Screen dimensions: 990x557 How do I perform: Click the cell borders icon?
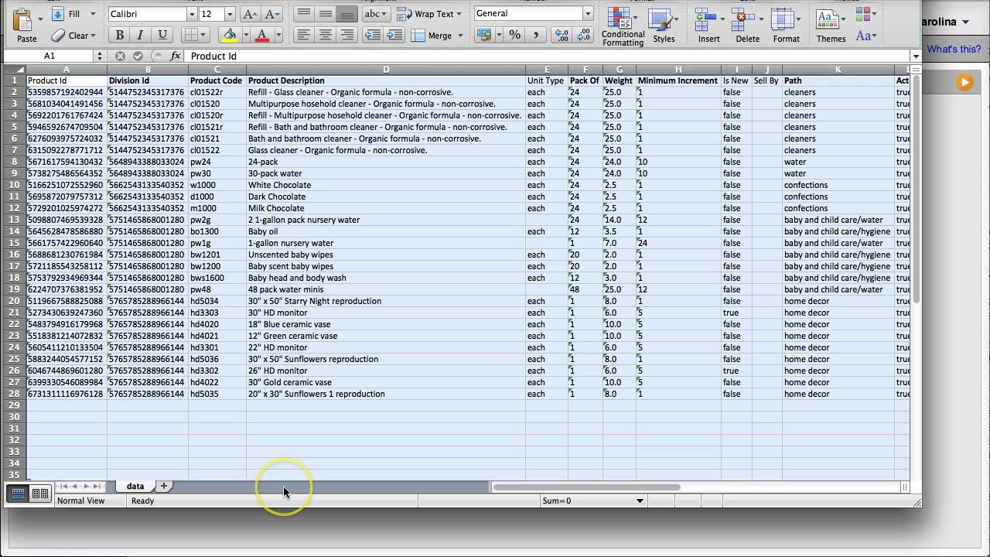tap(193, 36)
